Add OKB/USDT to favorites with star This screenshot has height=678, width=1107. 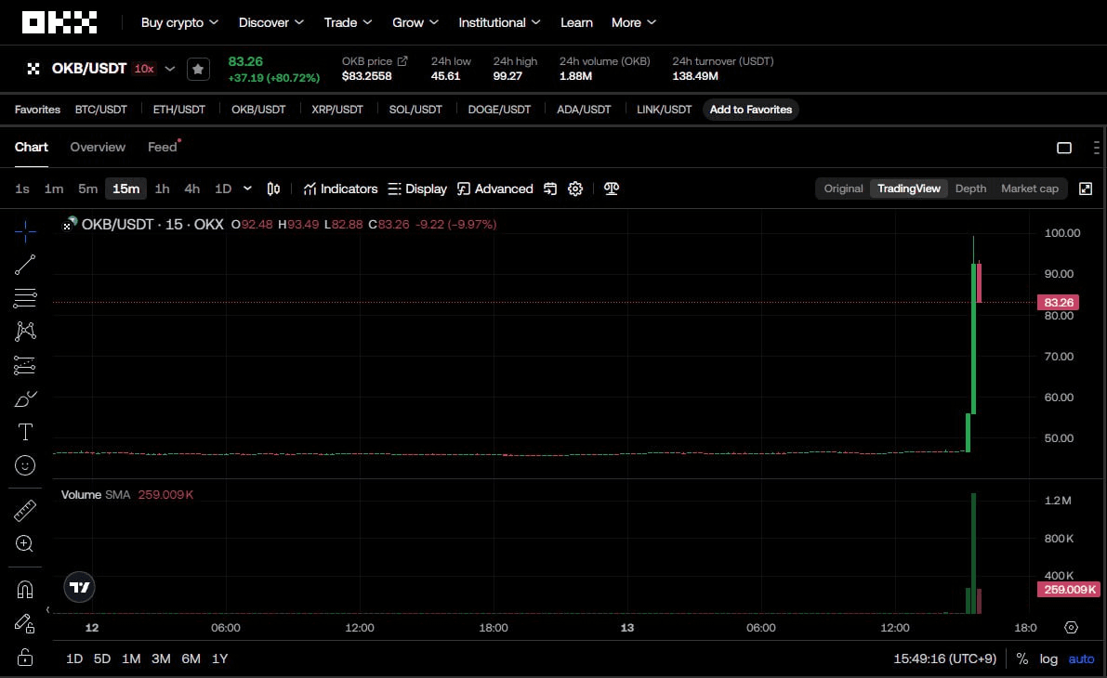click(198, 69)
